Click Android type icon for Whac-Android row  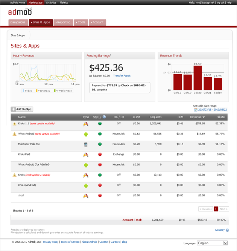tap(86, 134)
